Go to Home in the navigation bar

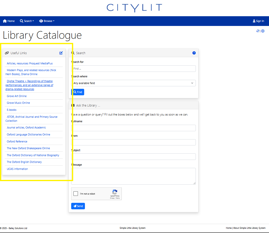point(9,21)
